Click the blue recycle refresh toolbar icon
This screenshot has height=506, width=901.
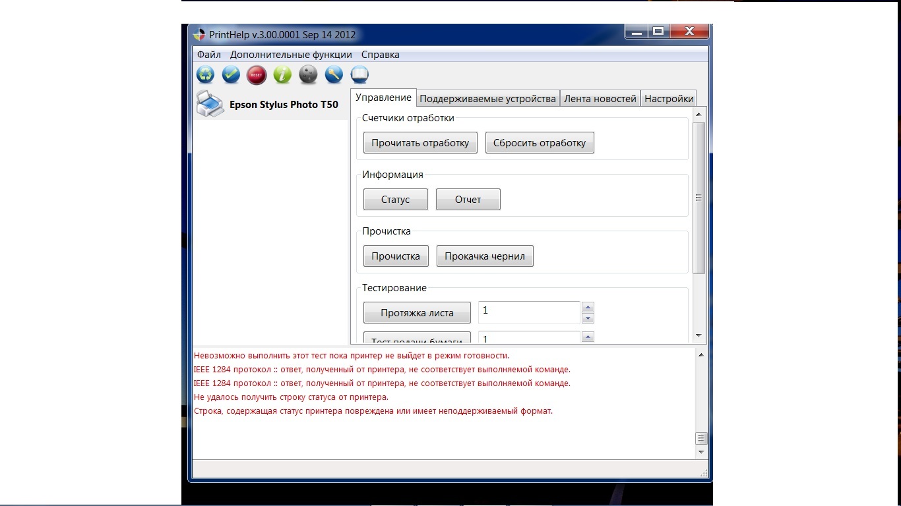point(205,74)
